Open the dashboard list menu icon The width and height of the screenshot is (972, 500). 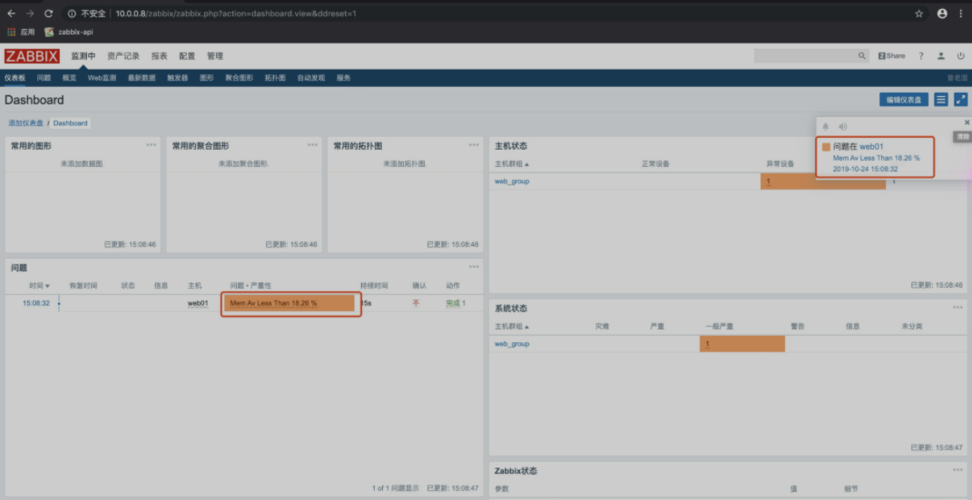[x=941, y=100]
